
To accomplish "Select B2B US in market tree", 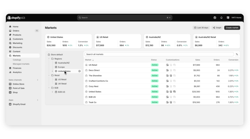I will [61, 92].
